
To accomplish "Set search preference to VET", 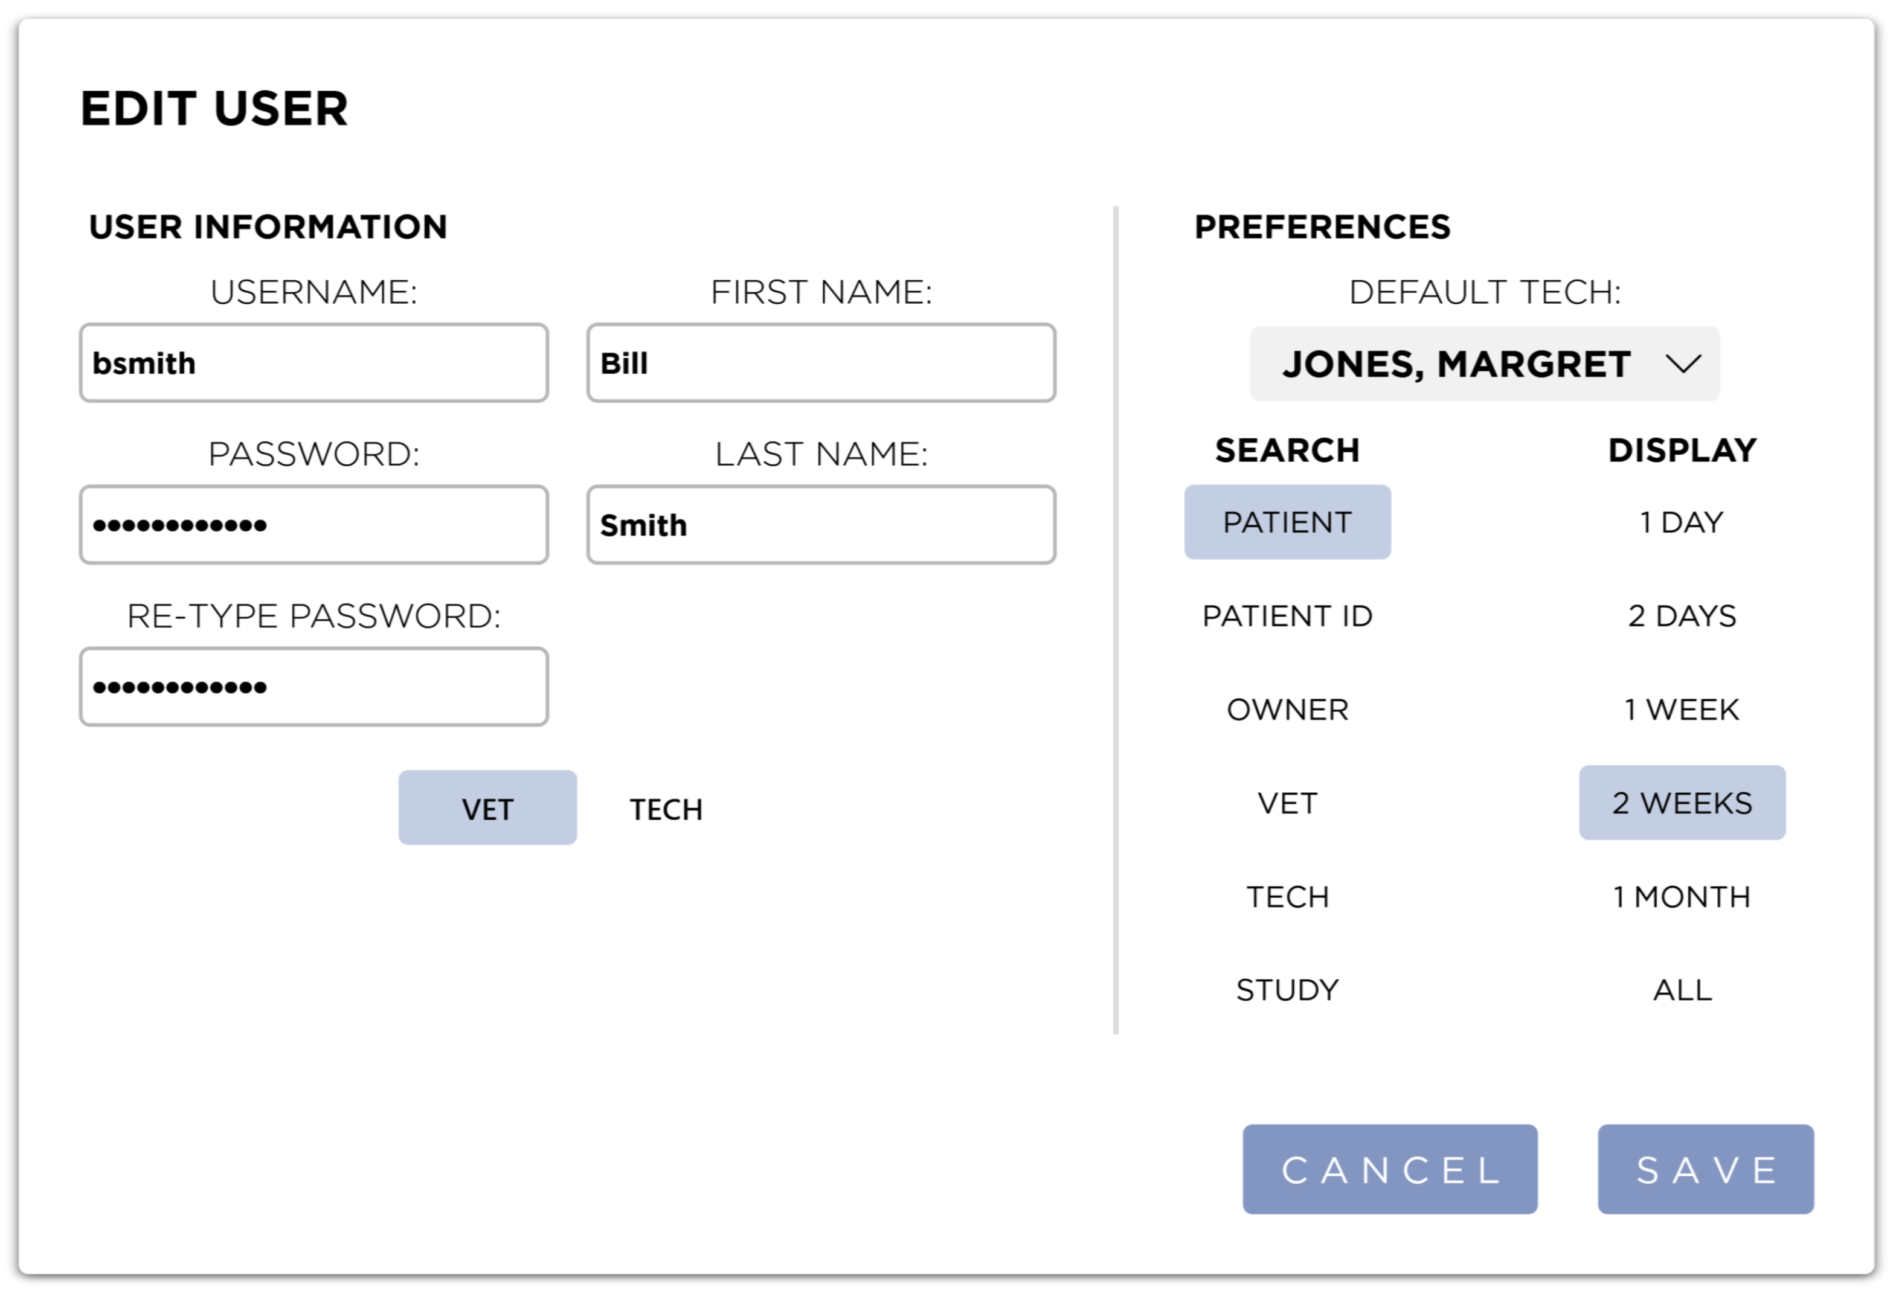I will tap(1287, 803).
